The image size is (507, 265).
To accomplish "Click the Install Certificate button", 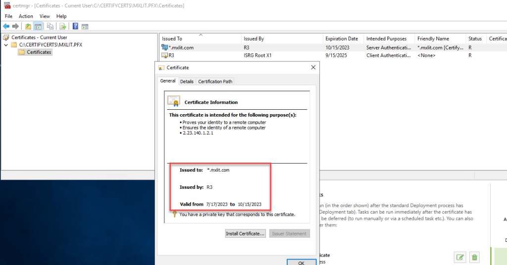I will (245, 233).
